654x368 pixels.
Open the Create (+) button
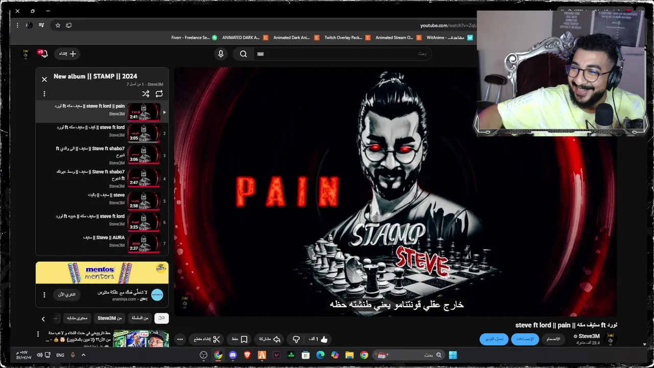[67, 54]
